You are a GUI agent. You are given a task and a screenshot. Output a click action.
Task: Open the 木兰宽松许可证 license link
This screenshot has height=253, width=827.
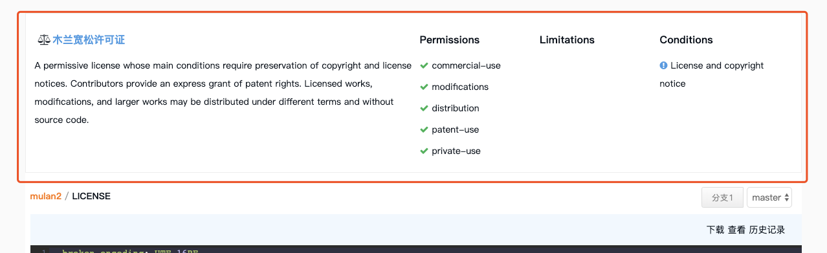click(89, 40)
